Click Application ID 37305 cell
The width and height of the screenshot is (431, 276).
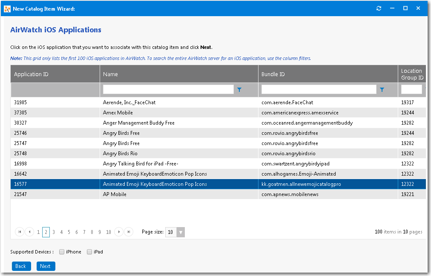20,113
